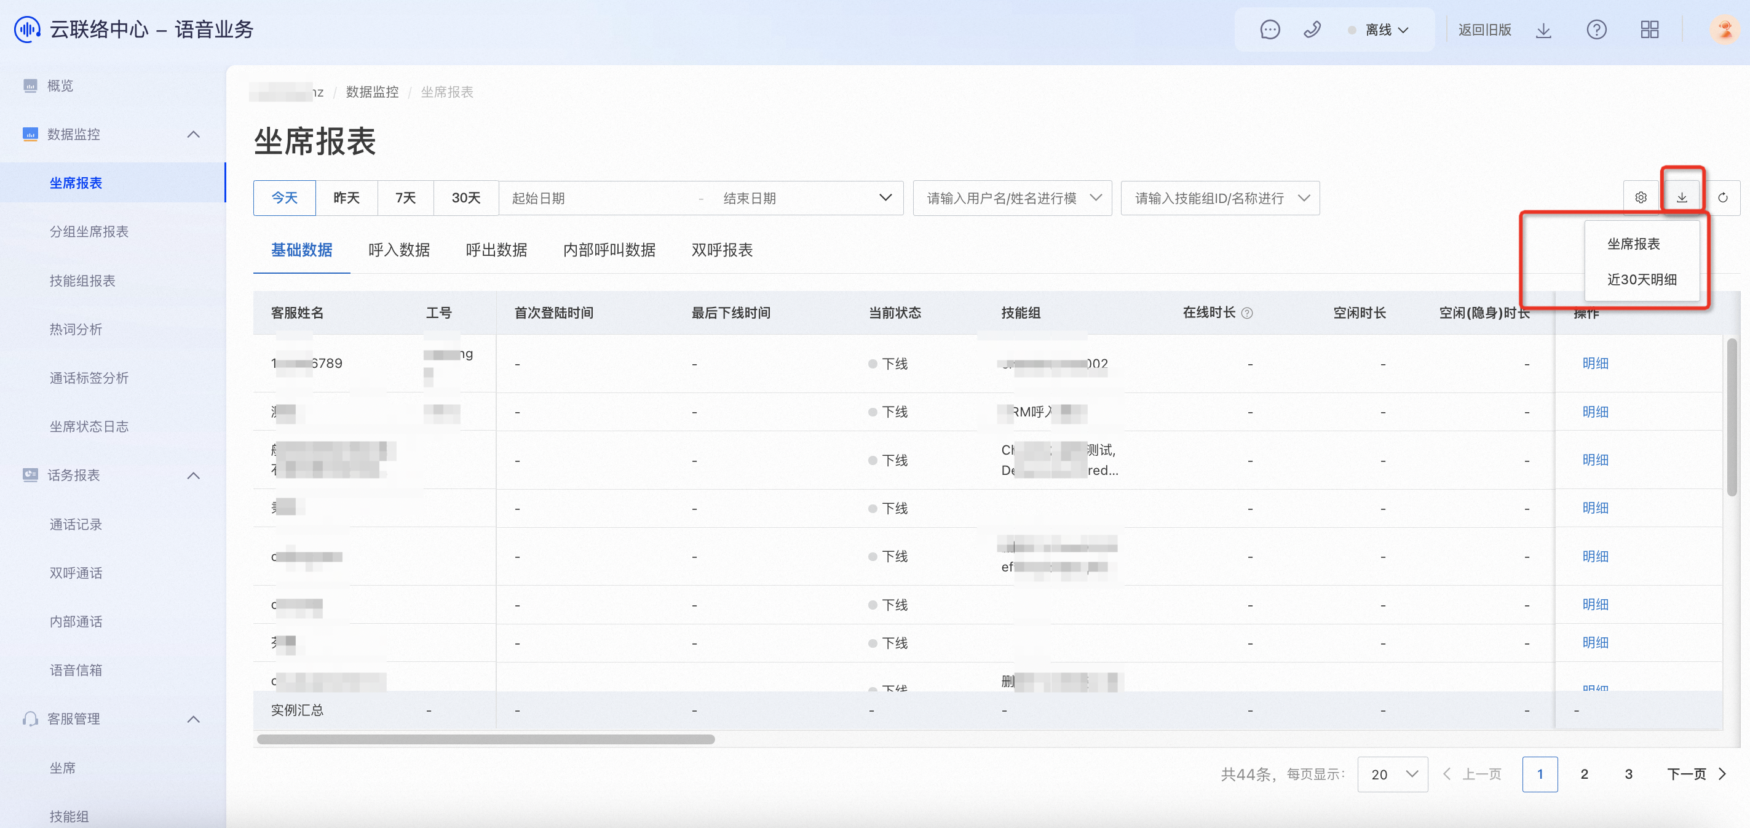The height and width of the screenshot is (828, 1750).
Task: Select the 昨天 date filter
Action: [x=346, y=198]
